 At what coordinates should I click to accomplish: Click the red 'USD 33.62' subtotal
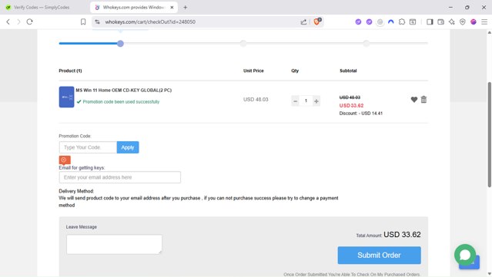(351, 106)
